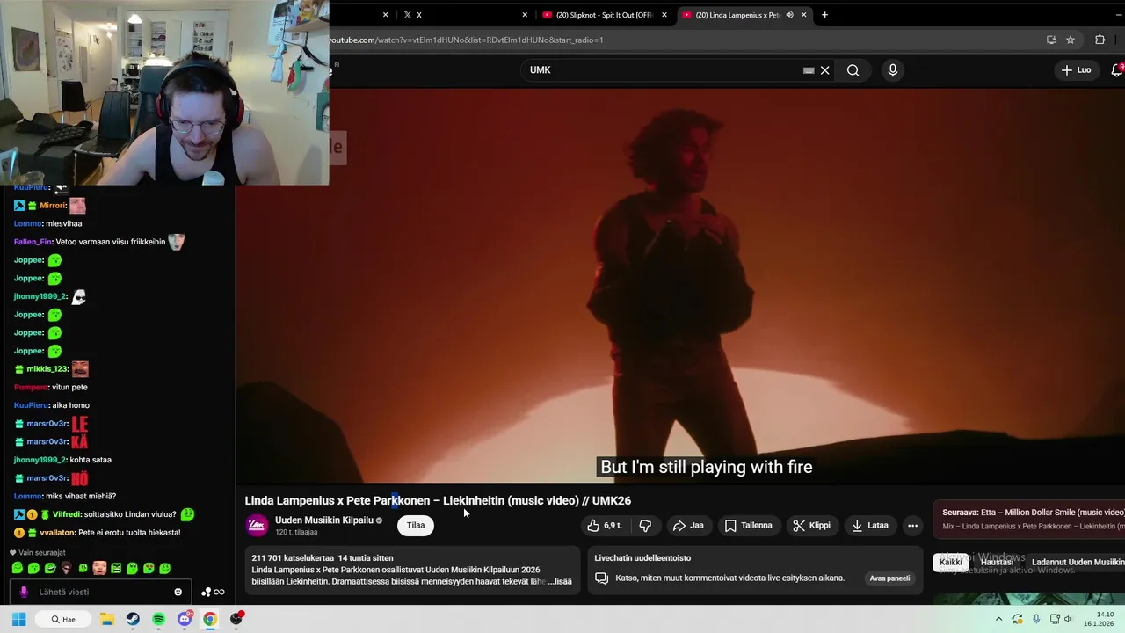
Task: Open username Pumpere in chat
Action: coord(31,388)
